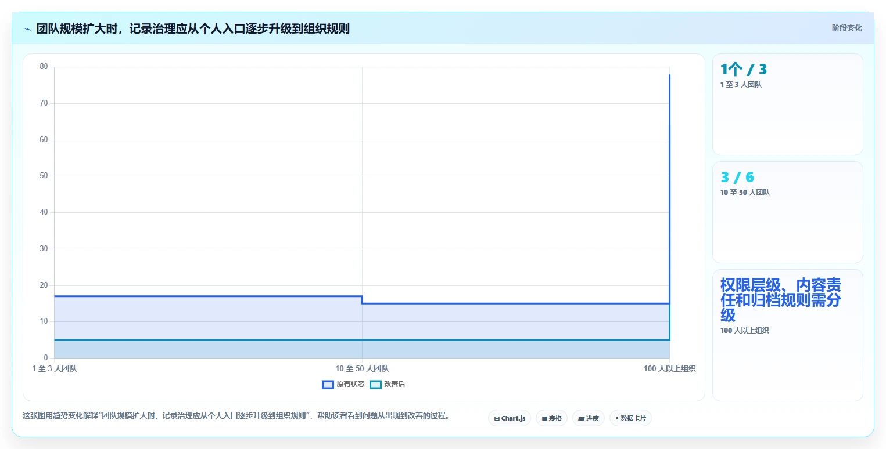Click the y-axis value 80

[x=44, y=67]
